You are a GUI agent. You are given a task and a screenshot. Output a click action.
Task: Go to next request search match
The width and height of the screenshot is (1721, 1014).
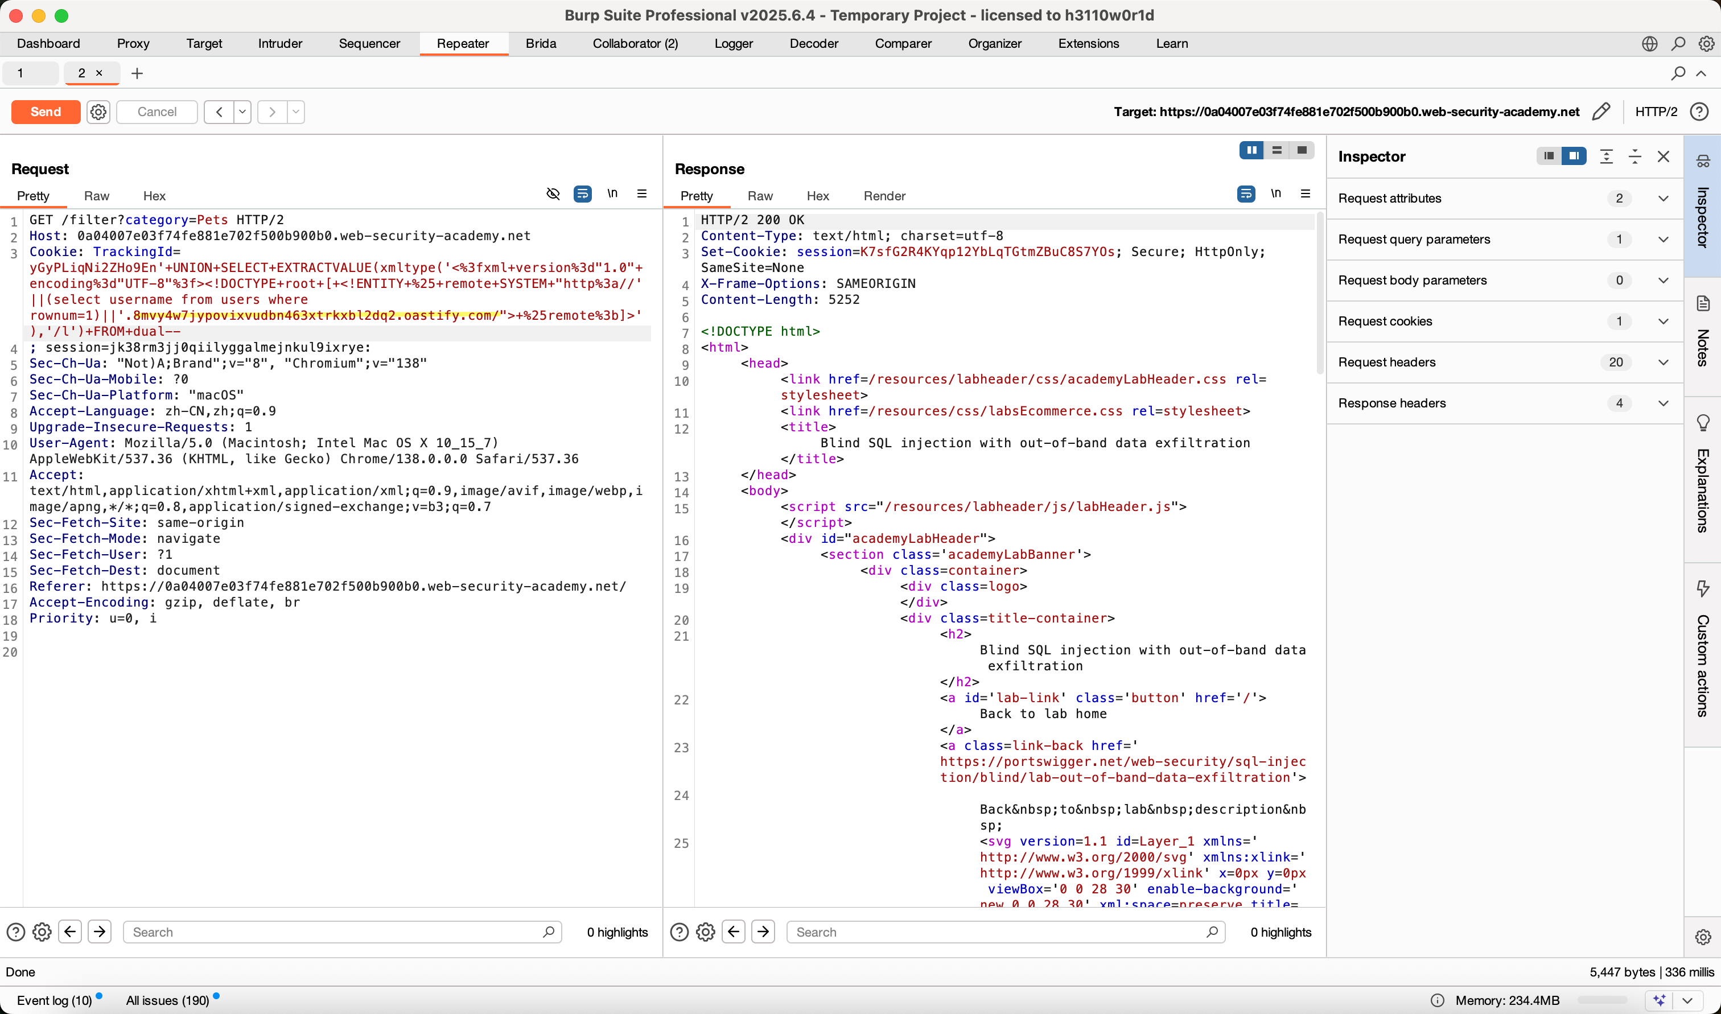[100, 931]
